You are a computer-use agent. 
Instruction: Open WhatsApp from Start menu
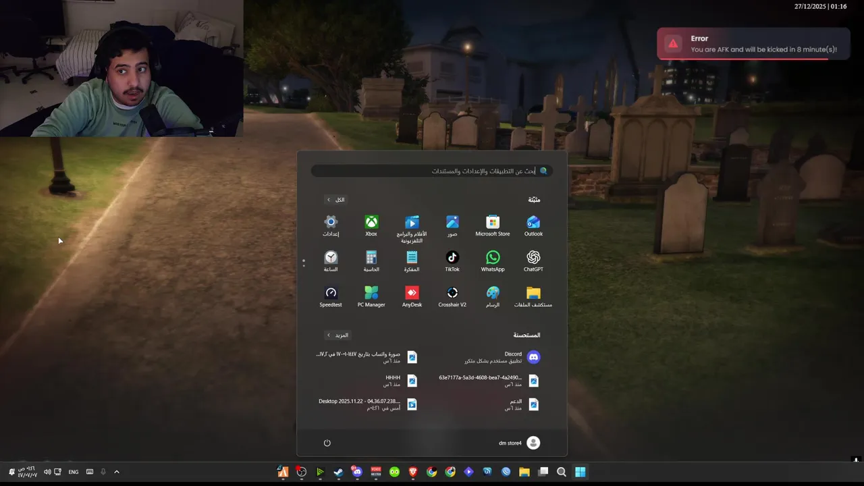pos(493,261)
